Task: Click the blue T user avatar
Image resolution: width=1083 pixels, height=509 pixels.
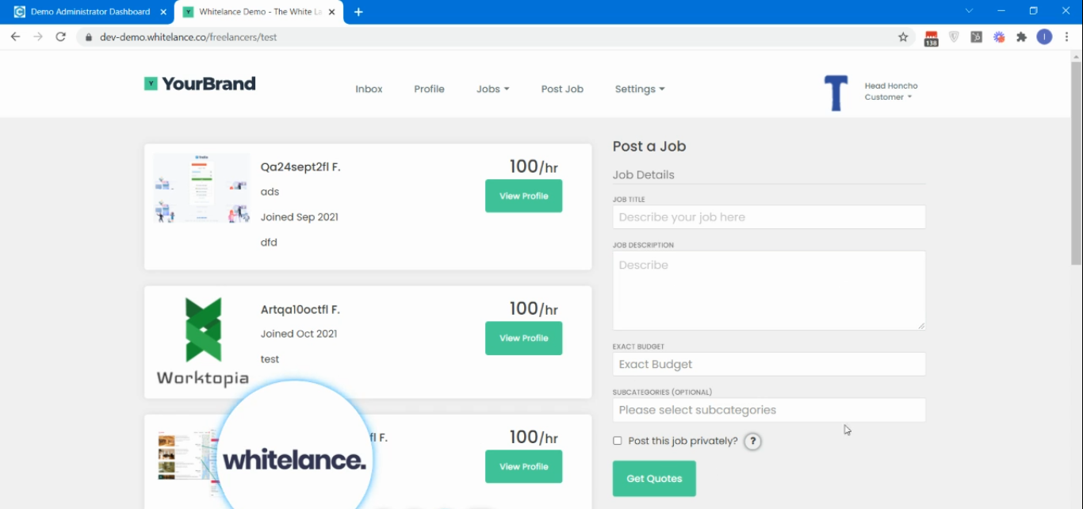Action: coord(836,93)
